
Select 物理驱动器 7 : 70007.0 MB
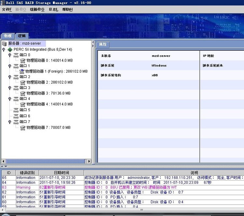[x=48, y=128]
